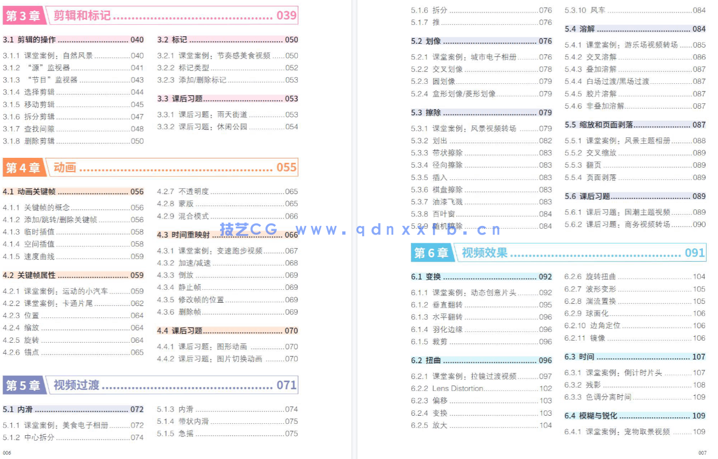Click the 第5章 chapter badge
The image size is (718, 459).
23,385
